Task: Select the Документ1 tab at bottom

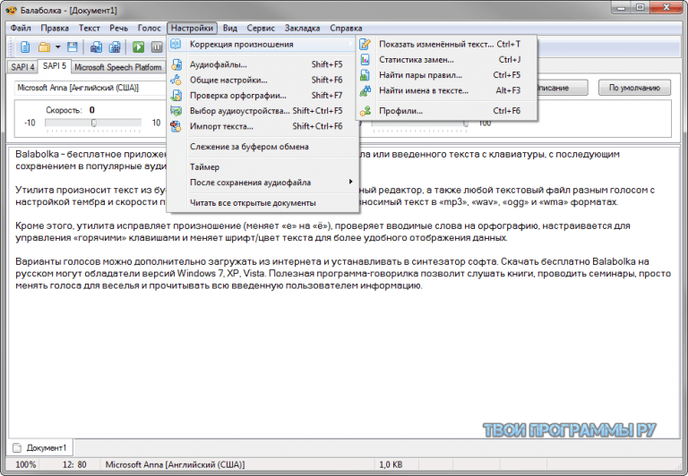Action: click(x=45, y=447)
